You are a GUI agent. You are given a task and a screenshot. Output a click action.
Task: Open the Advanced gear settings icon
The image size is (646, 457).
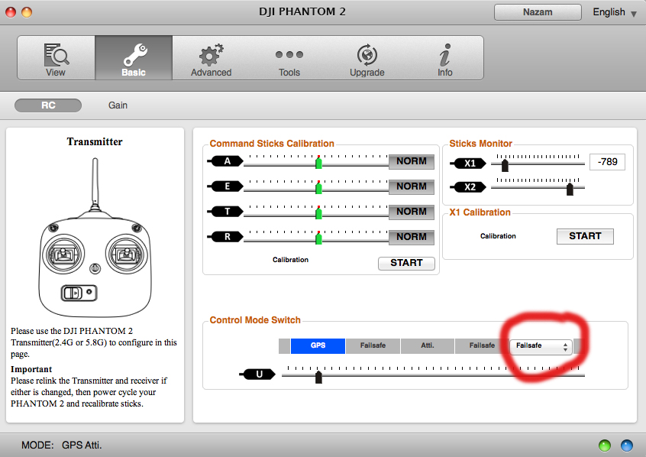[x=211, y=58]
